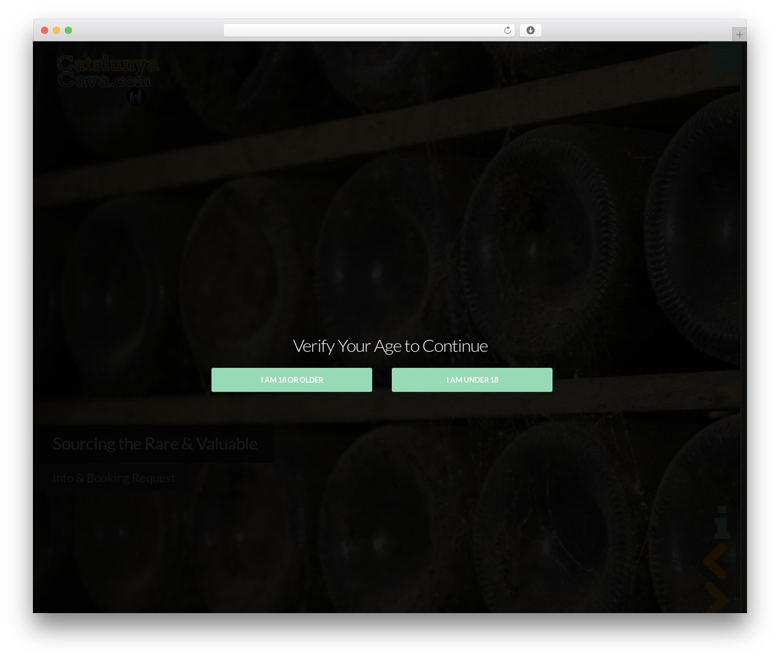This screenshot has height=660, width=780.
Task: Open 'Info & Booking Request' link
Action: click(114, 478)
